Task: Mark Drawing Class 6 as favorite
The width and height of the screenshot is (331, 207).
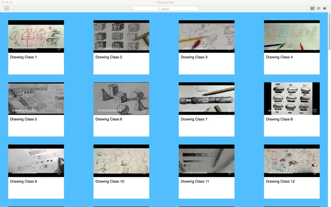Action: tap(144, 111)
